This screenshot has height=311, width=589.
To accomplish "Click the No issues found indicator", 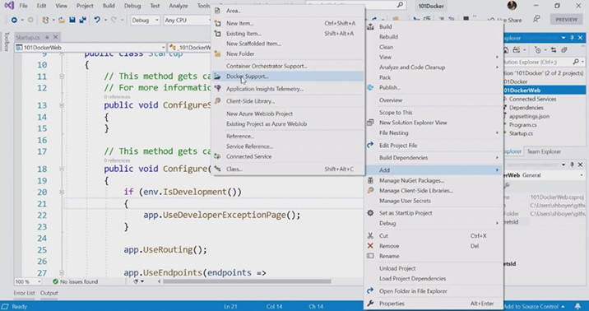I will pyautogui.click(x=75, y=281).
